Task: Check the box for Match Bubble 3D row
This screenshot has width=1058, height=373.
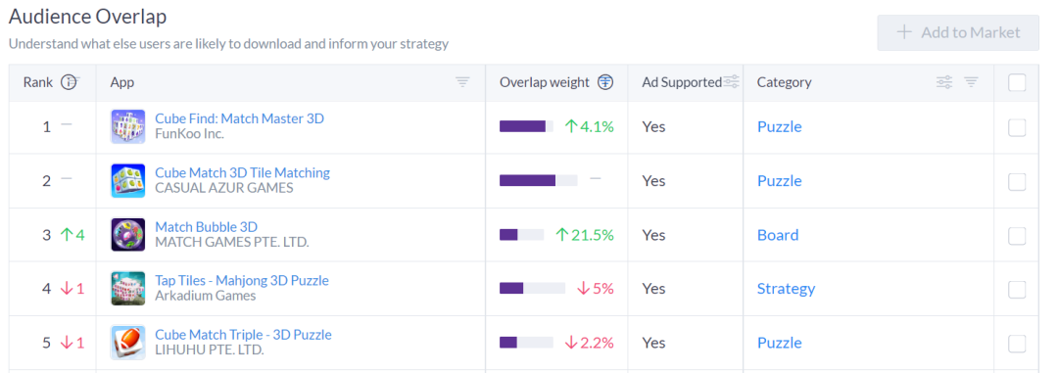Action: coord(1017,235)
